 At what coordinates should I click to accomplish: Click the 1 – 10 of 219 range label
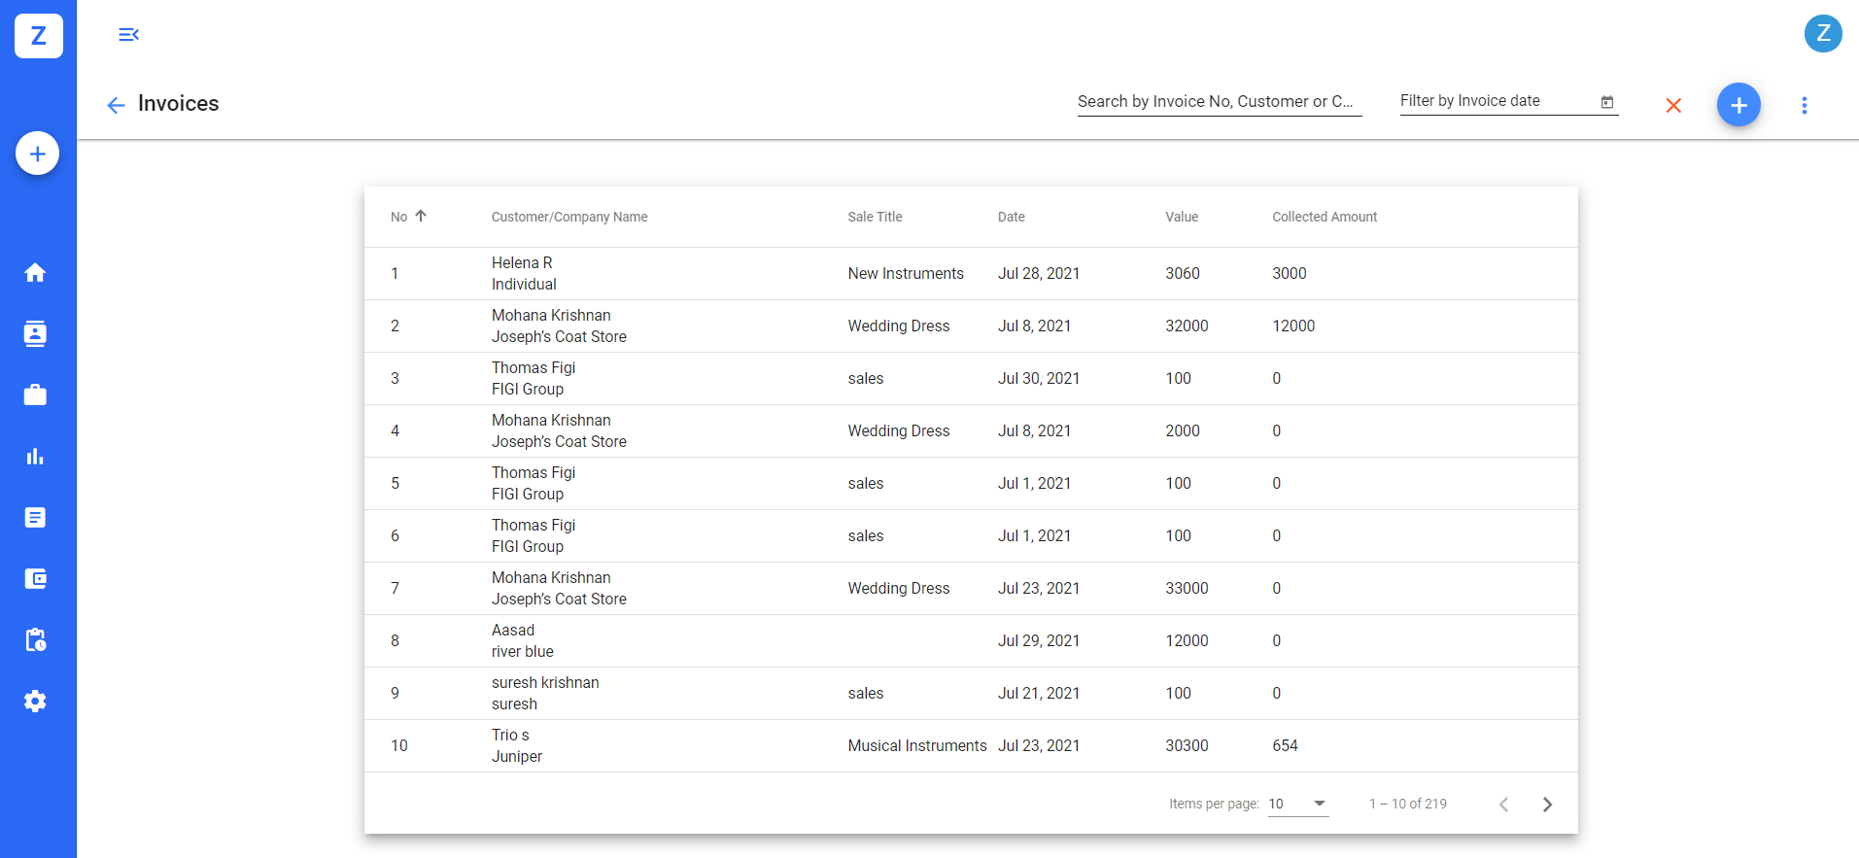pyautogui.click(x=1408, y=804)
